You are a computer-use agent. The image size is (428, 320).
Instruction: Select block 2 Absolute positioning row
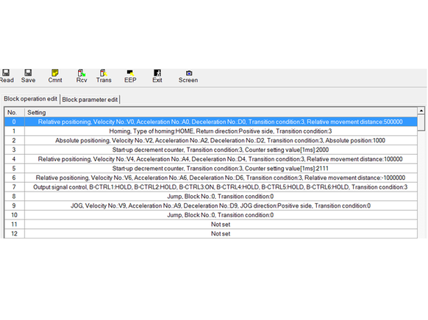[211, 140]
